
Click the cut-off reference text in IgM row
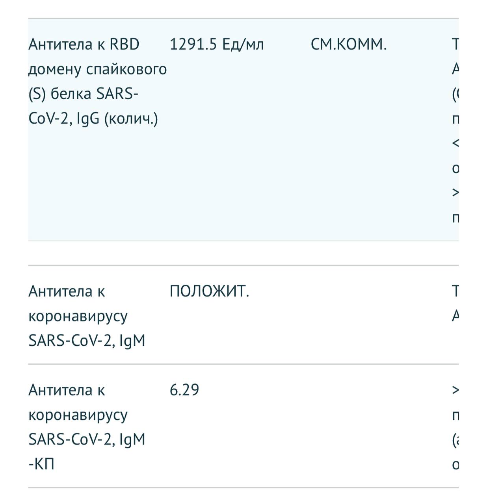(x=455, y=304)
